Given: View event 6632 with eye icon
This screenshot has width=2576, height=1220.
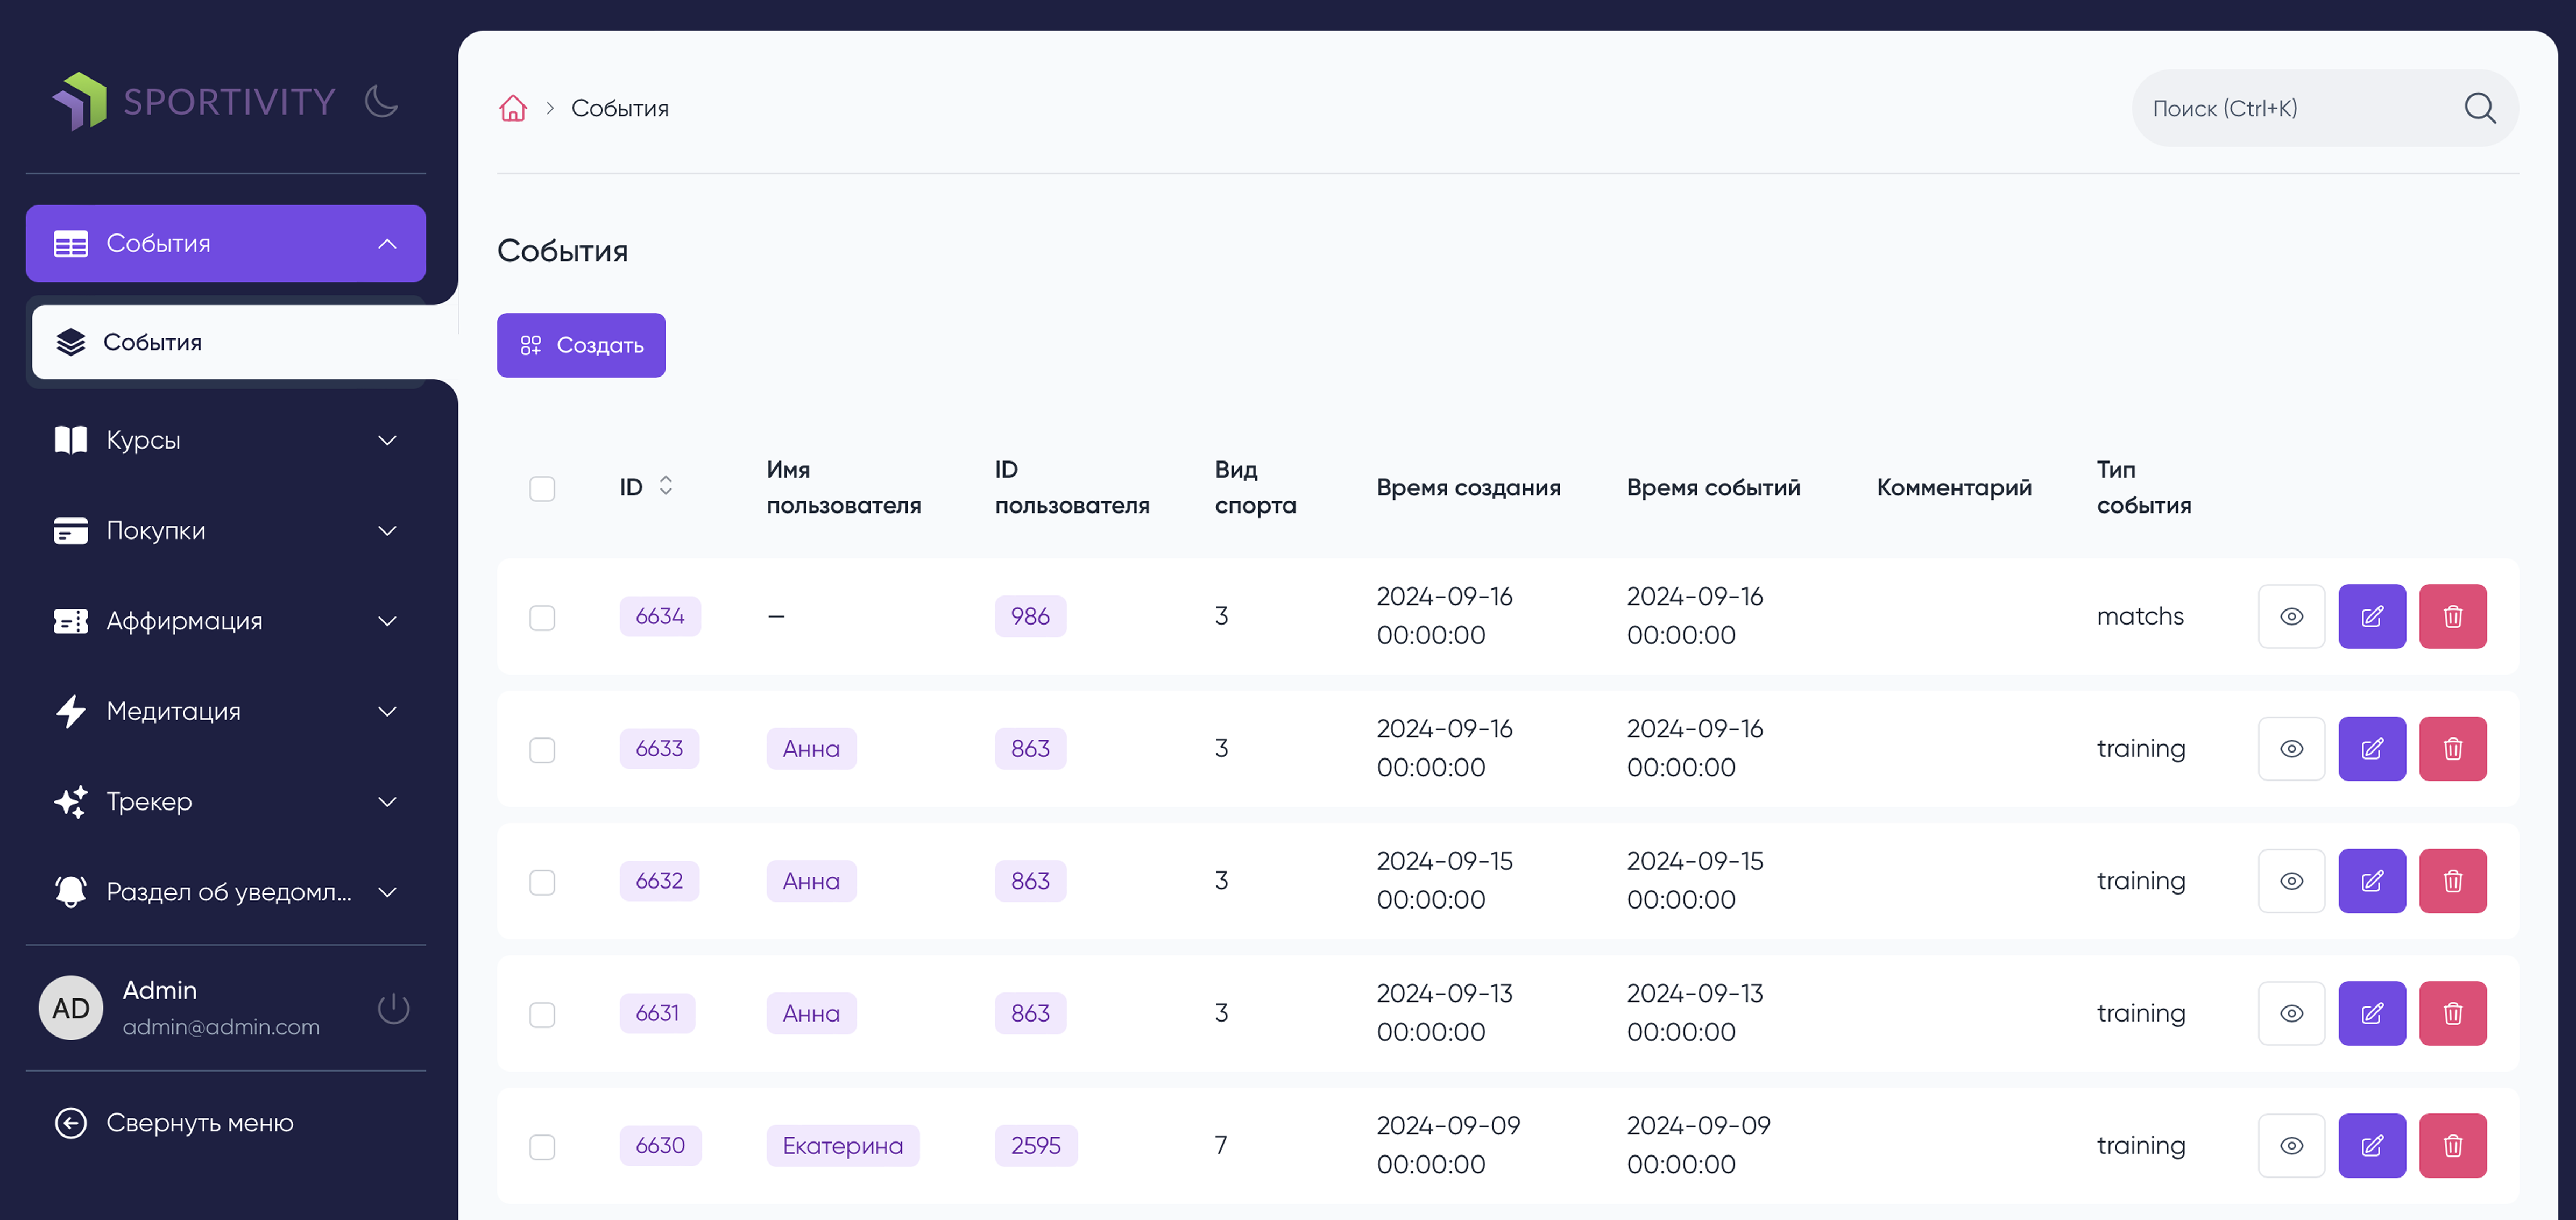Looking at the screenshot, I should [x=2291, y=880].
